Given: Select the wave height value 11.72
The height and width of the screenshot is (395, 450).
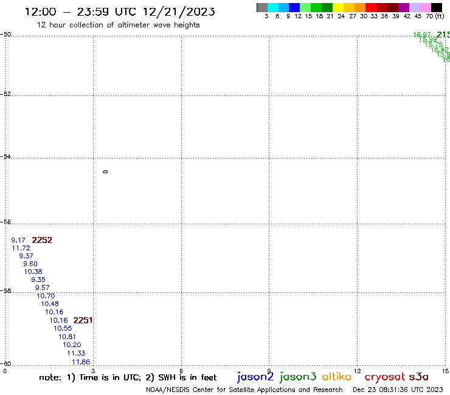Looking at the screenshot, I should point(21,248).
